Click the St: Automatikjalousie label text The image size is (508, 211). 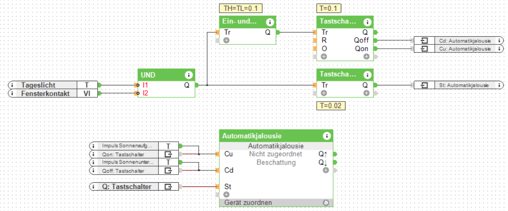pyautogui.click(x=465, y=85)
